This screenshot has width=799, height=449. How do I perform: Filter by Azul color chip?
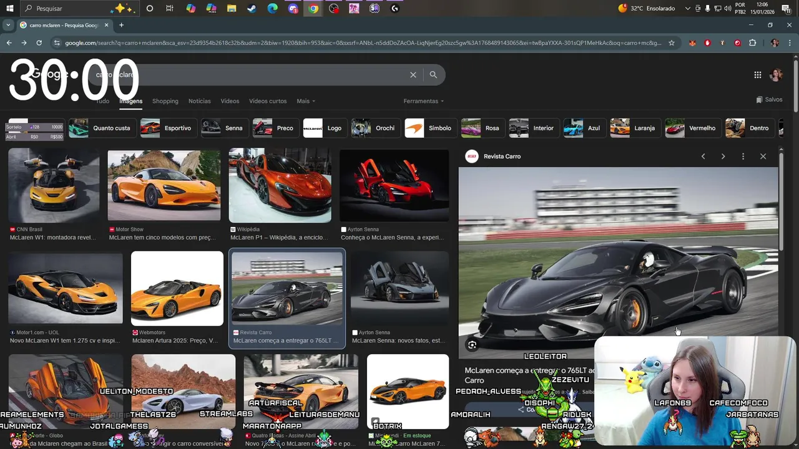point(584,128)
